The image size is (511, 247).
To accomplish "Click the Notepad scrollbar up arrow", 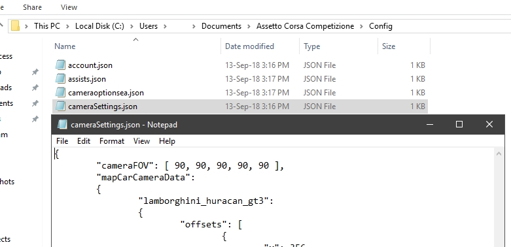I will pyautogui.click(x=499, y=154).
